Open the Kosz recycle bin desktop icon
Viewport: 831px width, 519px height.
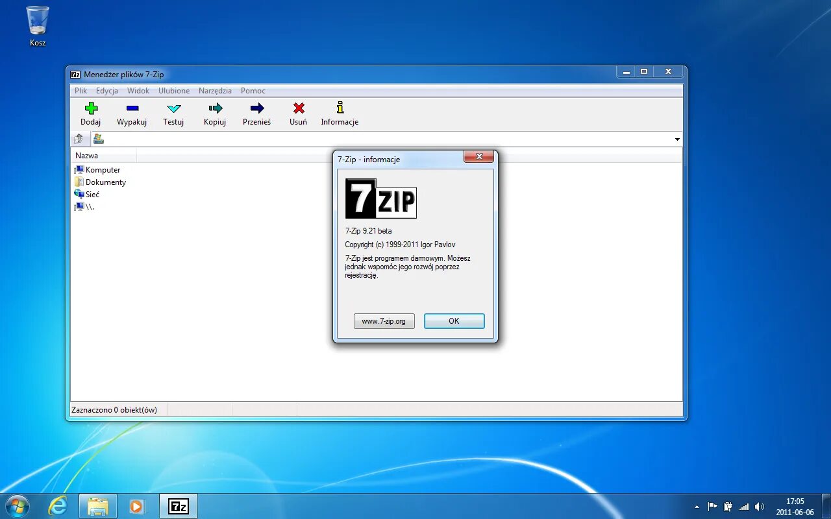(x=38, y=27)
